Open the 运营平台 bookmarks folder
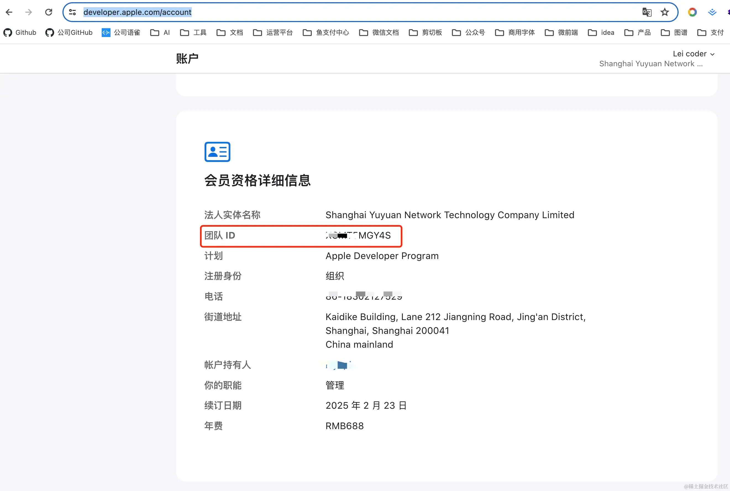 [x=272, y=33]
